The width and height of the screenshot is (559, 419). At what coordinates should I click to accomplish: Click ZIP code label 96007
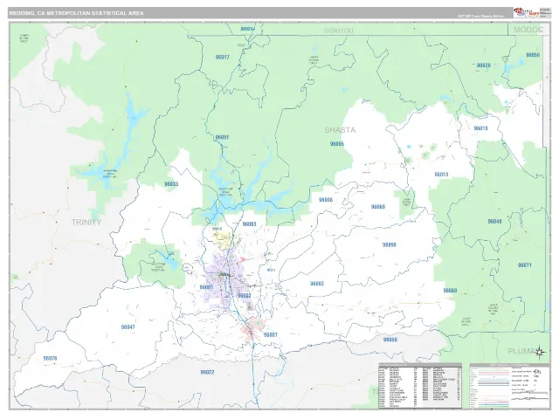tap(270, 334)
